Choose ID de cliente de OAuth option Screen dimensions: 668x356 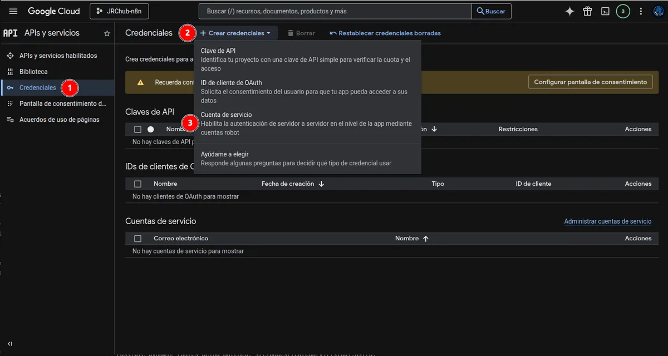(307, 92)
